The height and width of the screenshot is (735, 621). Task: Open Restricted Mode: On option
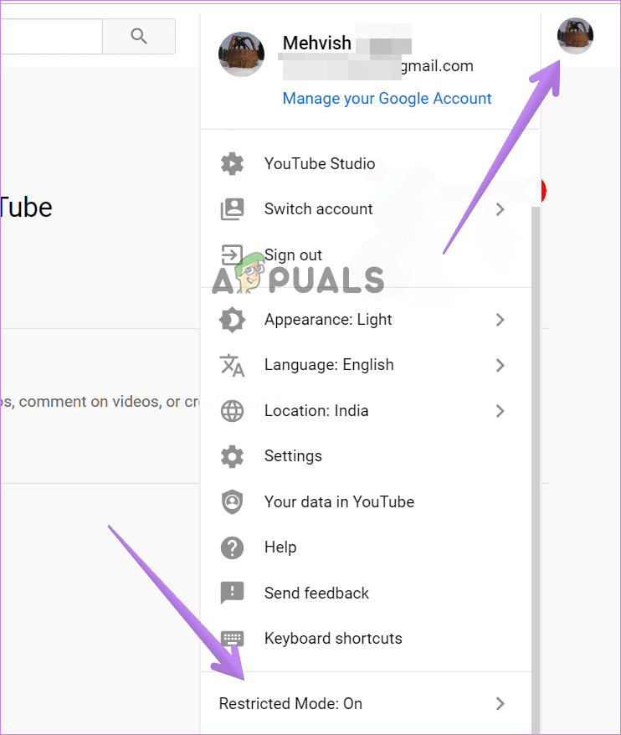[x=366, y=703]
